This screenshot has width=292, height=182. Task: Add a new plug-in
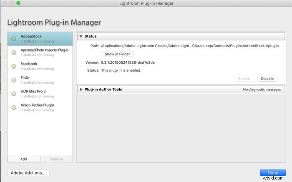tap(24, 159)
